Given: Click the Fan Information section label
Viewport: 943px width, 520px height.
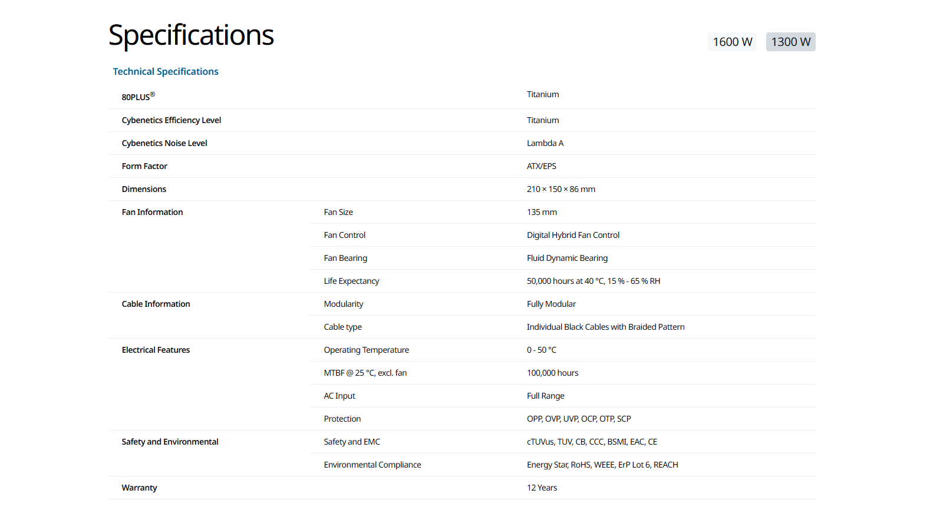Looking at the screenshot, I should (152, 212).
